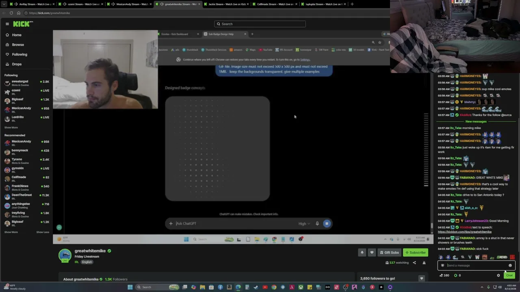Click the report stream icon

pyautogui.click(x=424, y=263)
